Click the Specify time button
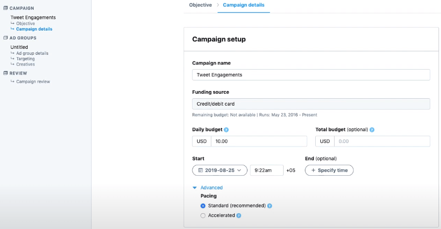This screenshot has width=441, height=229. coord(329,170)
